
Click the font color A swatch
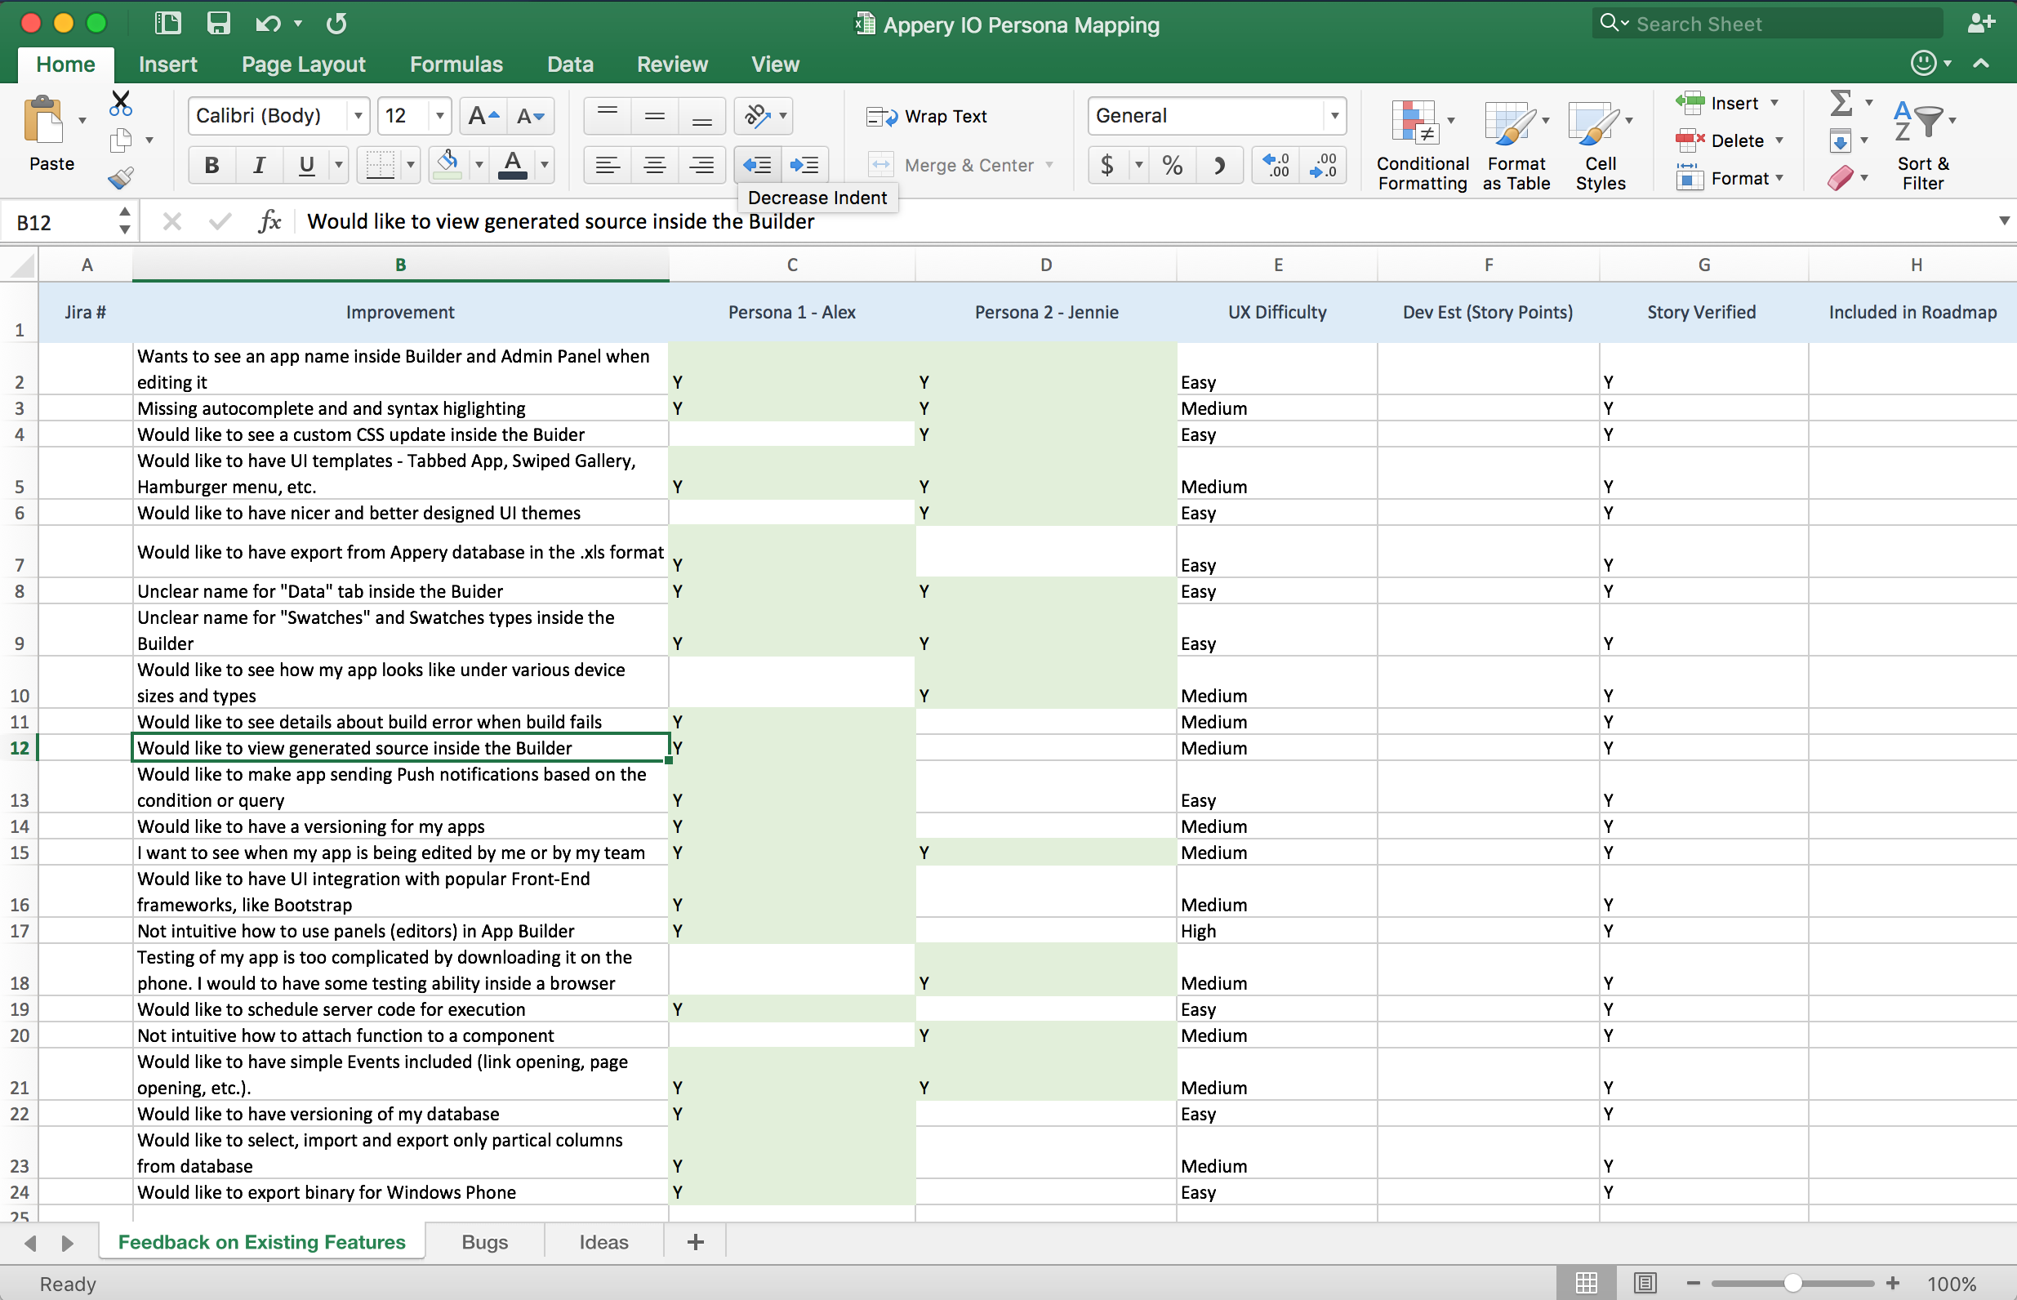(x=513, y=165)
